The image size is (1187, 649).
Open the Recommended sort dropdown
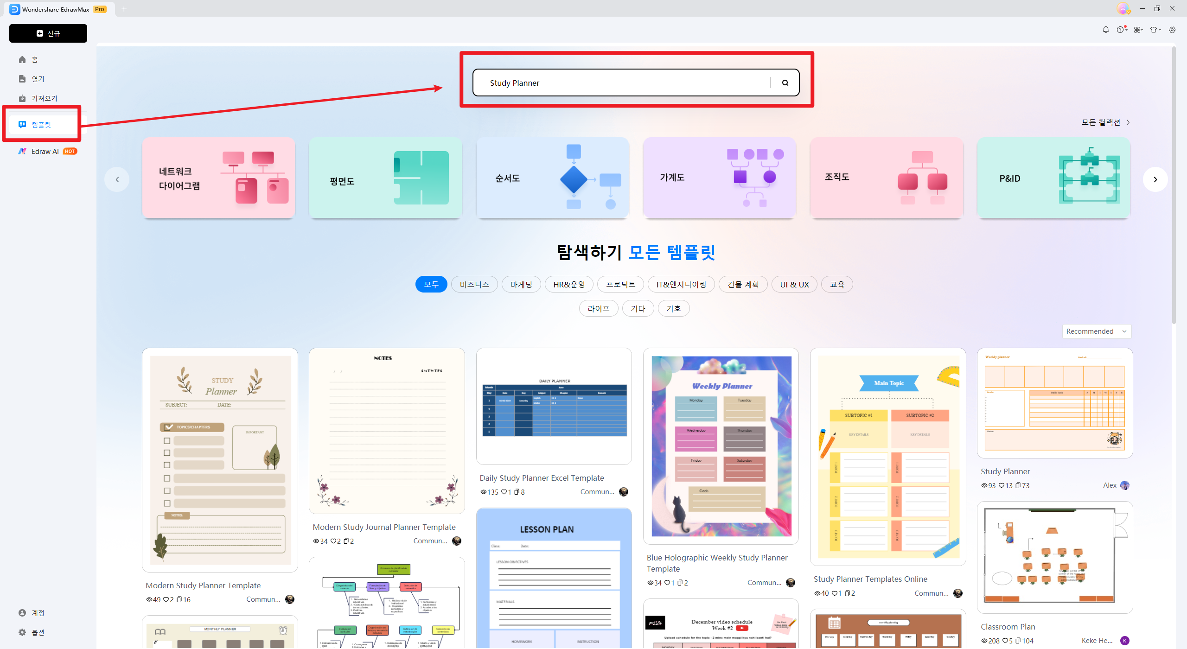pos(1096,331)
